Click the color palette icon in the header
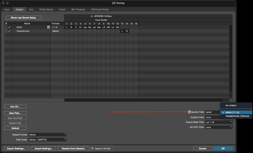 [6, 23]
